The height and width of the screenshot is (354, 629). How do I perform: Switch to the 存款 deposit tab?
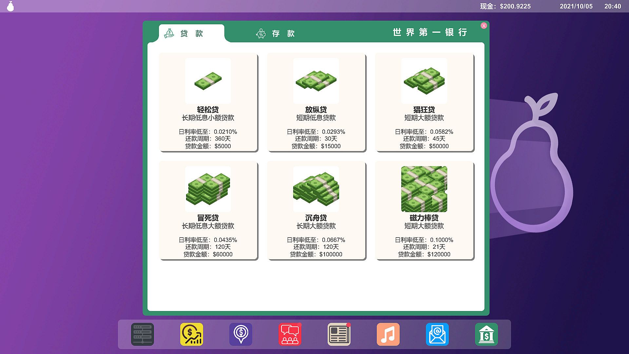276,33
